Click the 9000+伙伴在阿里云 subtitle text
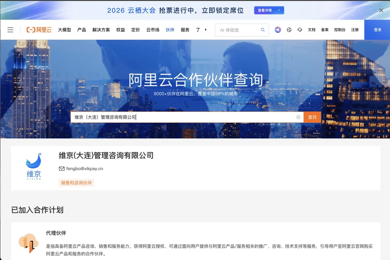Viewport: 390px width, 260px height. tap(196, 94)
